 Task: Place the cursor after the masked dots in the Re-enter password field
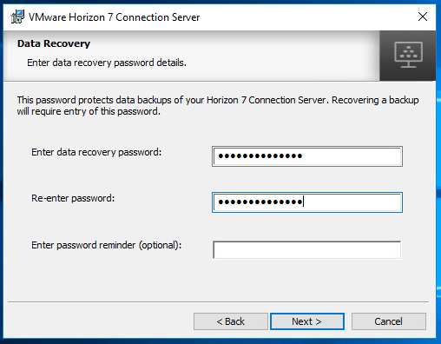(x=304, y=202)
